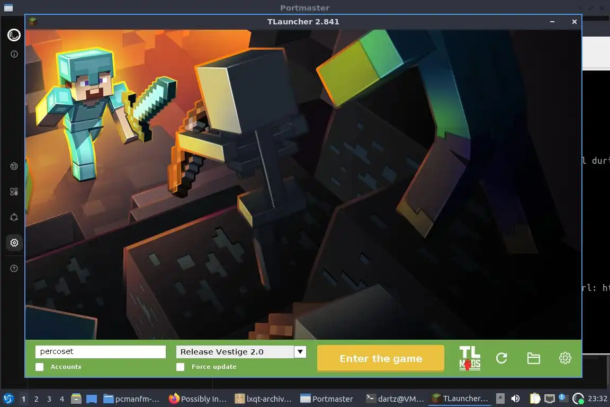Open the game folder icon
Viewport: 610px width, 407px height.
pos(533,358)
